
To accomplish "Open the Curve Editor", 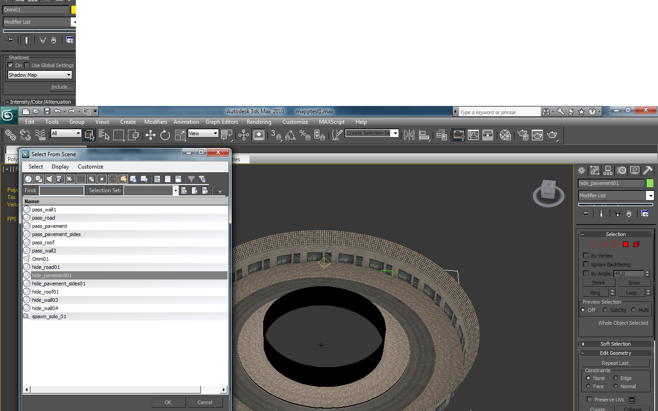I will tap(473, 135).
